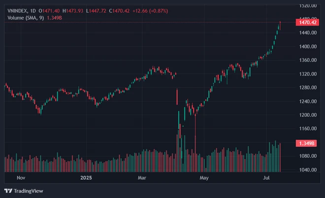Select the Volume (SMA, 9) indicator label
The image size is (325, 198).
pos(29,18)
